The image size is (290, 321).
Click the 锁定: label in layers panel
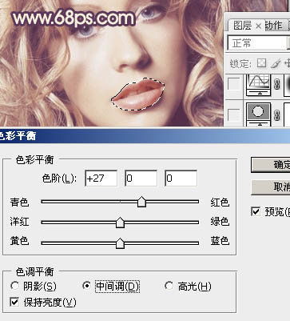240,64
